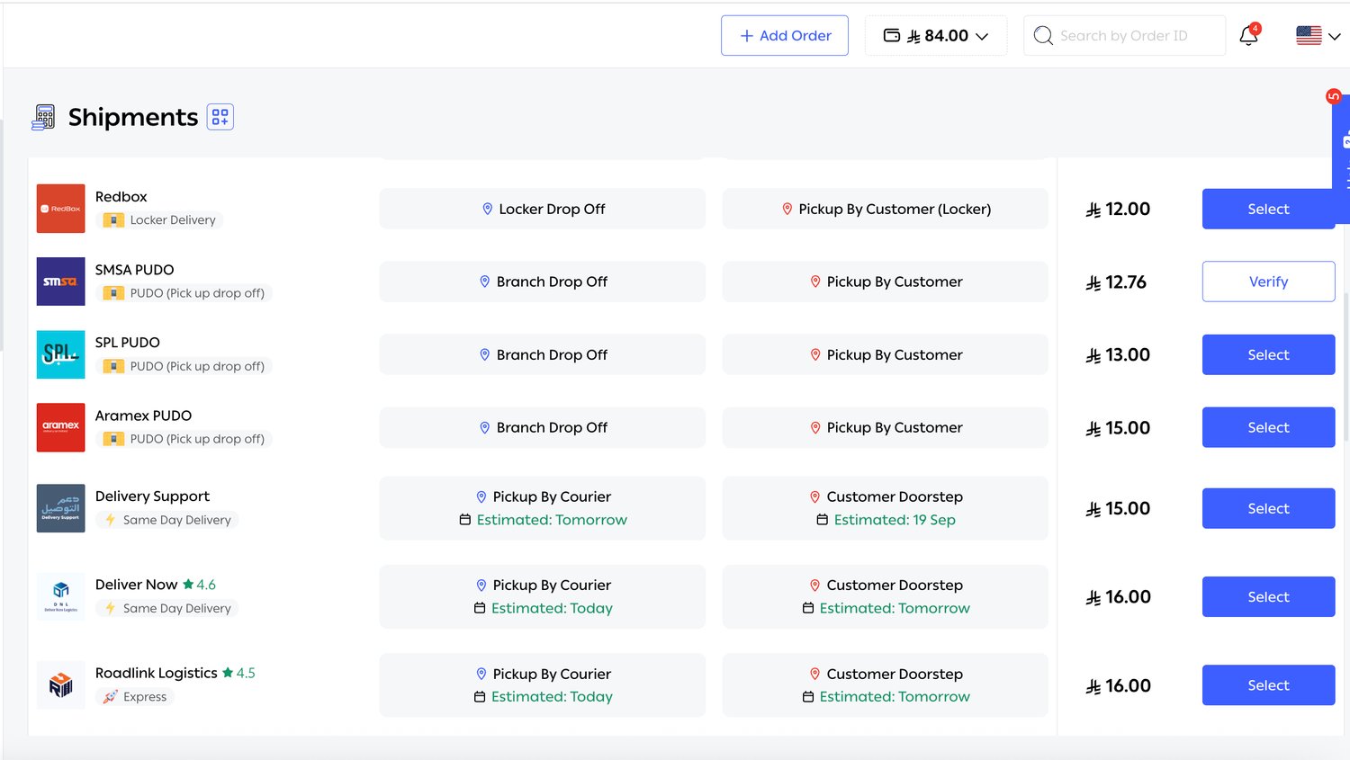
Task: Expand the wallet balance 84.00 dropdown
Action: point(936,36)
